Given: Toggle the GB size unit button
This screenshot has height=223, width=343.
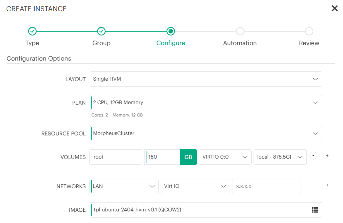Looking at the screenshot, I should click(x=188, y=157).
